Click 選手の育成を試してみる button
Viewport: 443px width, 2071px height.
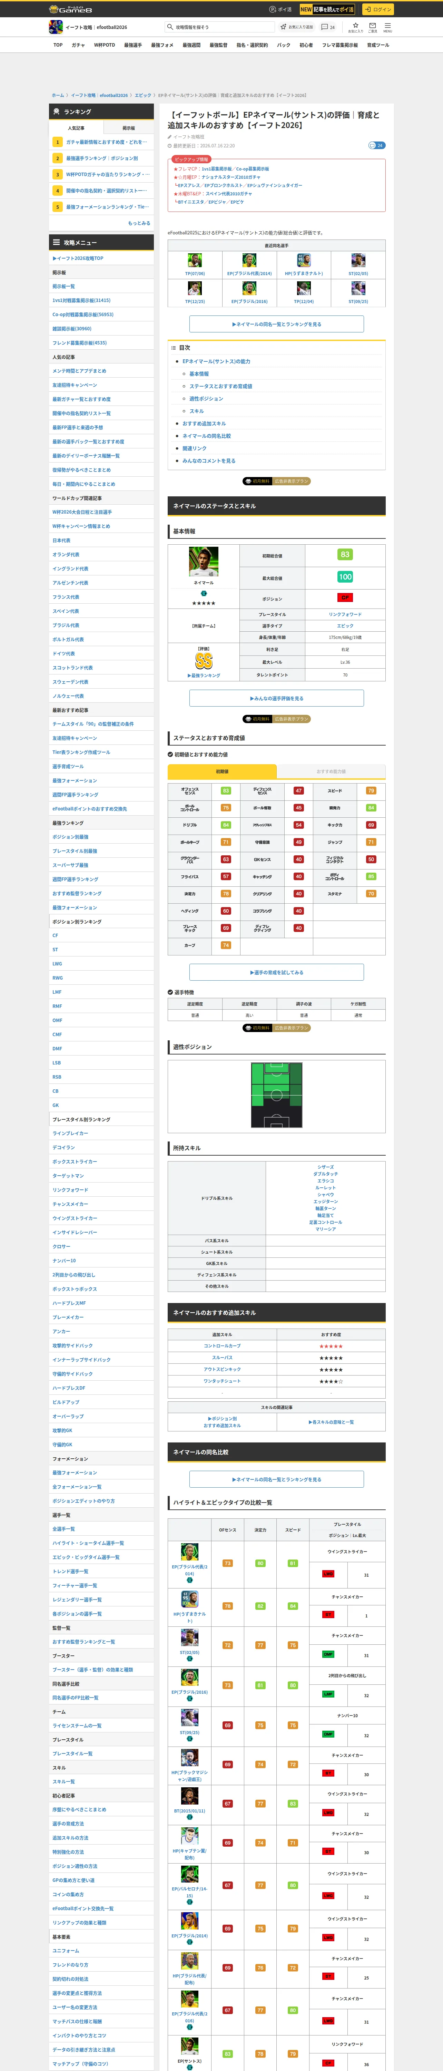[277, 972]
